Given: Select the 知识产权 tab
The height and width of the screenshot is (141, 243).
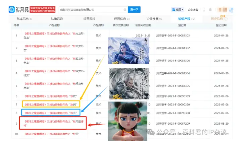Looking at the screenshot, I should click(187, 19).
